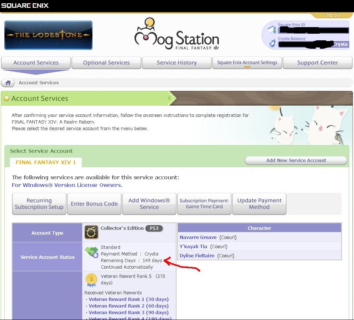Viewport: 354px width, 320px height.
Task: Click the Square Enix ID profile icon
Action: point(272,29)
